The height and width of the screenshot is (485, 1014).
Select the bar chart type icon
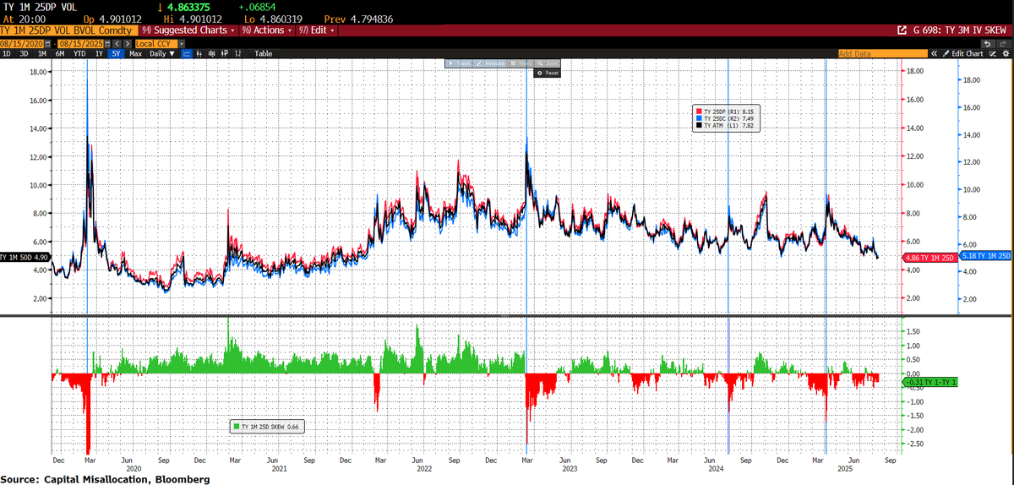point(199,53)
